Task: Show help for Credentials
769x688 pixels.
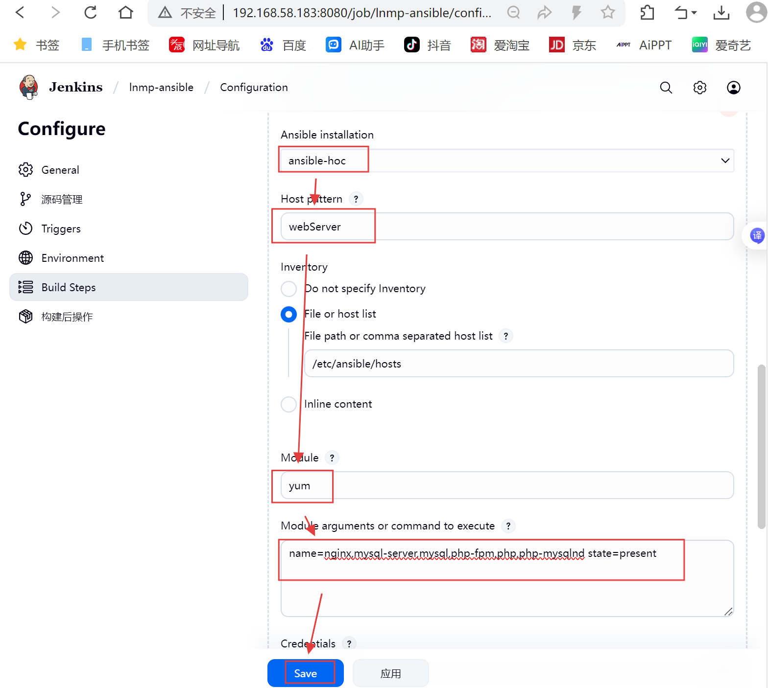Action: click(349, 644)
